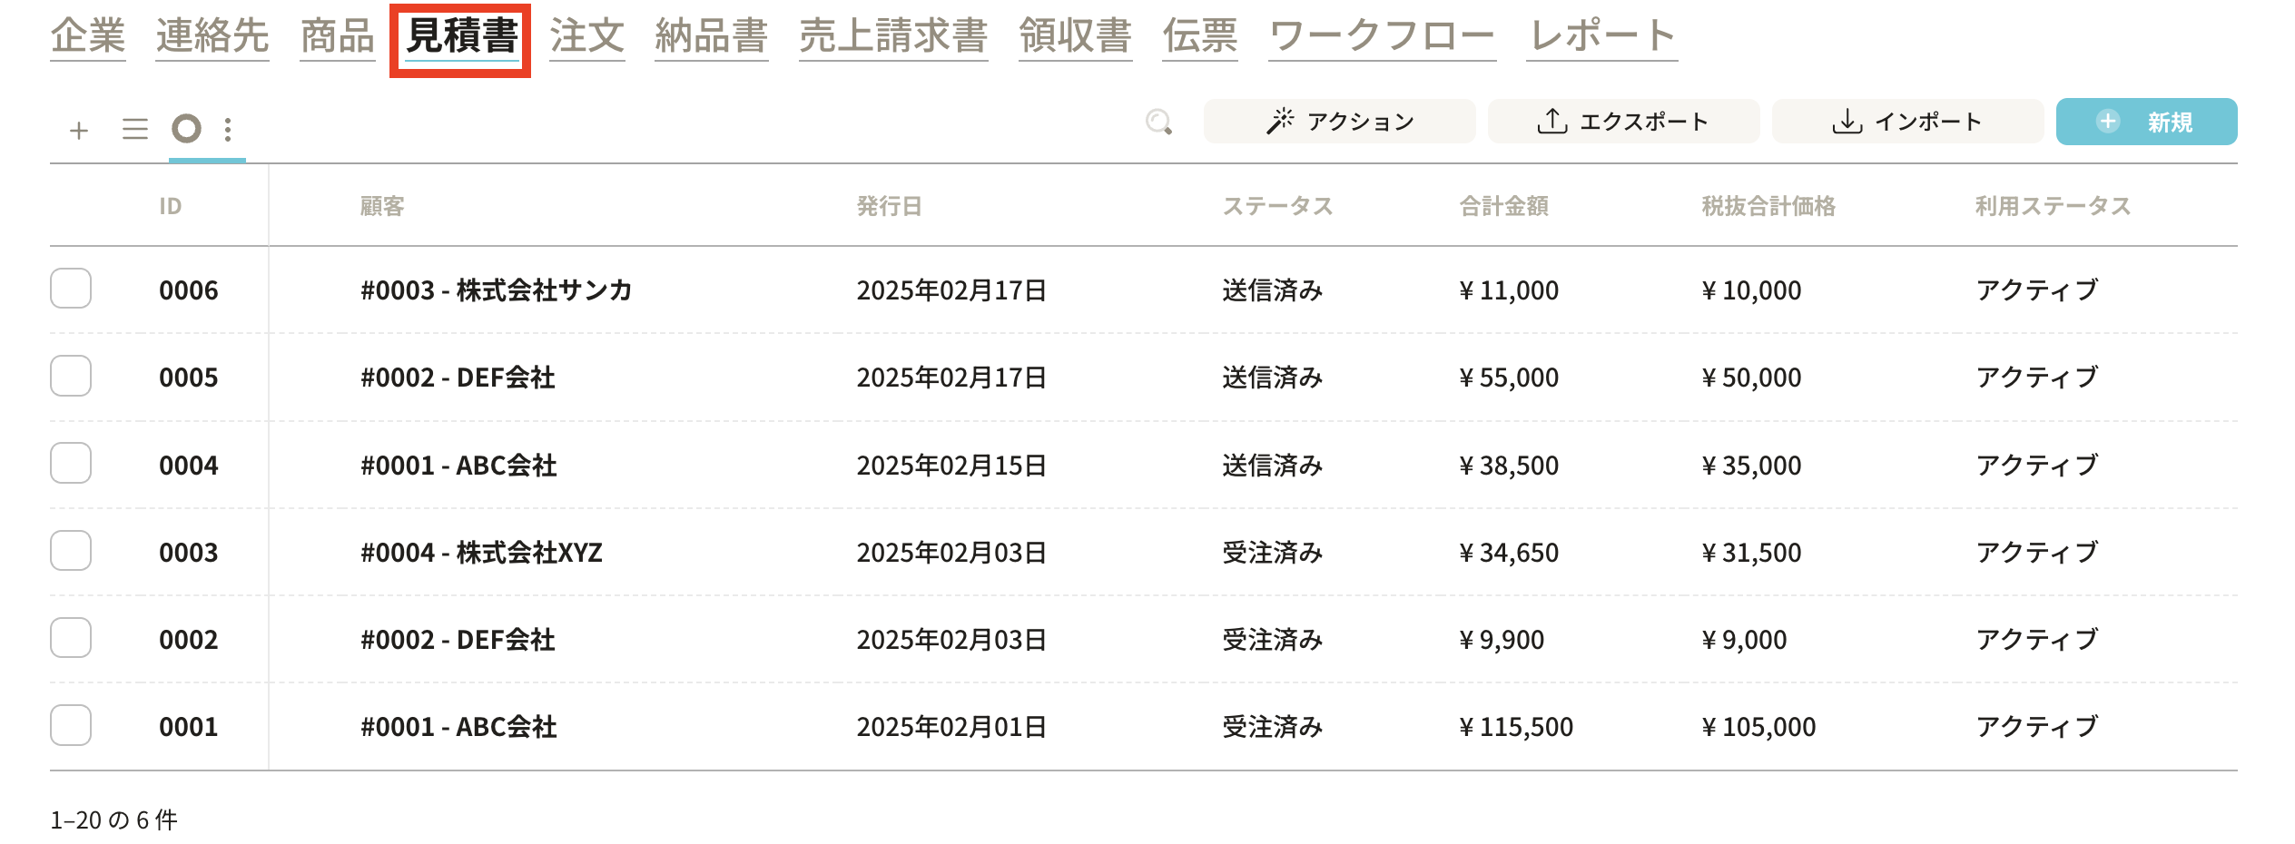Viewport: 2295px width, 844px height.
Task: Open estimate ID 0003
Action: pos(189,553)
